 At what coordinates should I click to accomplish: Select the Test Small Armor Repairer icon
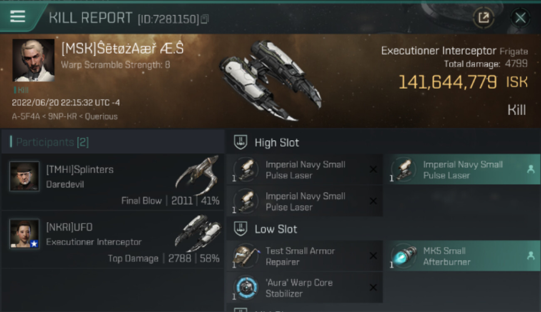pyautogui.click(x=246, y=256)
